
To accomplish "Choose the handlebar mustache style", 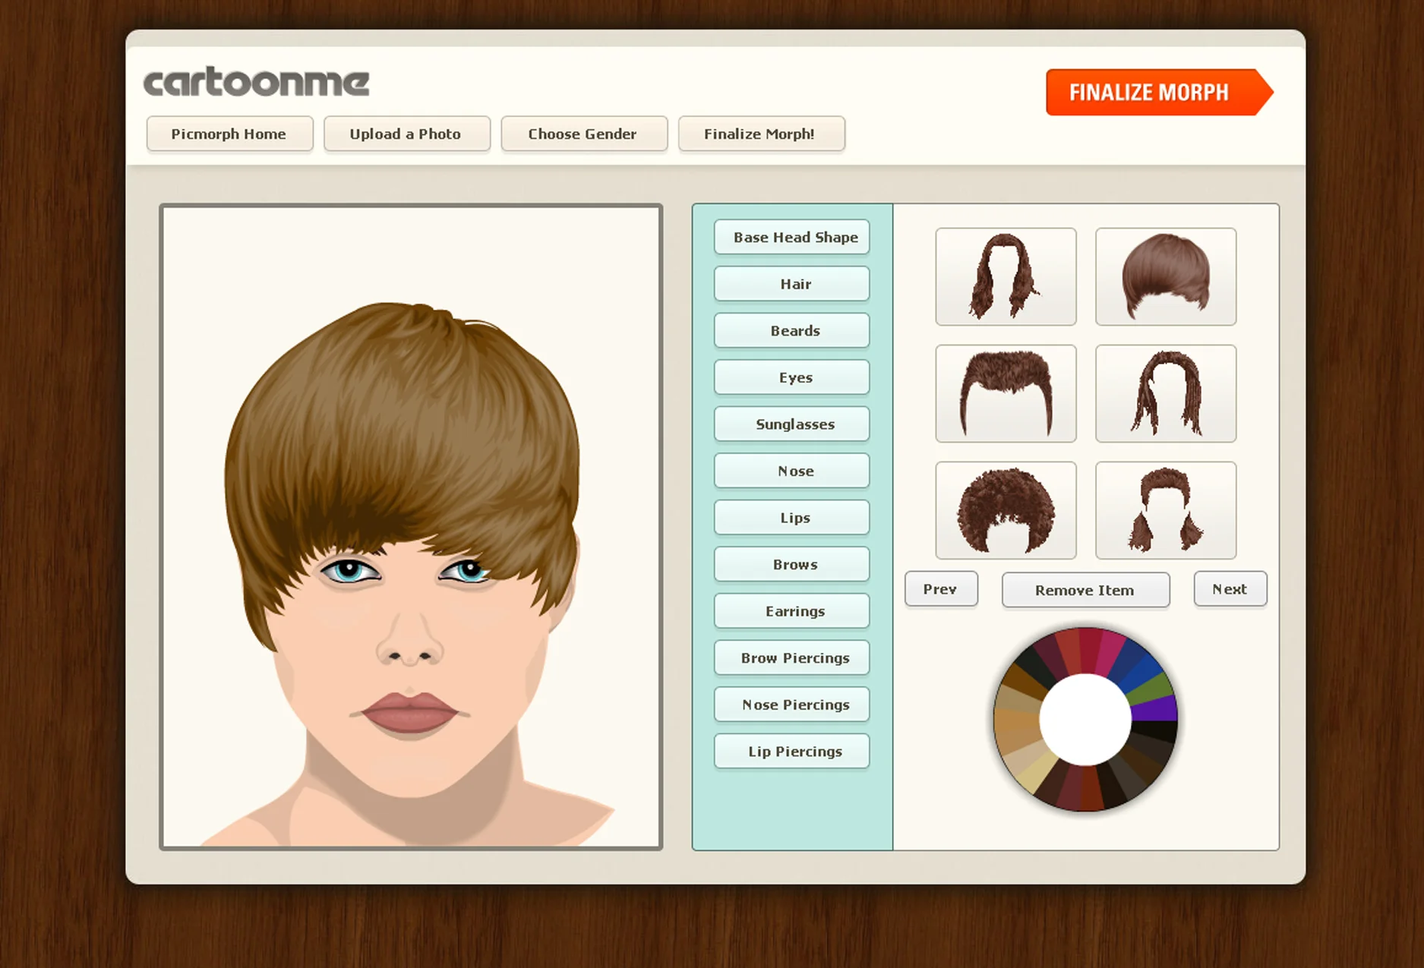I will coord(1005,393).
